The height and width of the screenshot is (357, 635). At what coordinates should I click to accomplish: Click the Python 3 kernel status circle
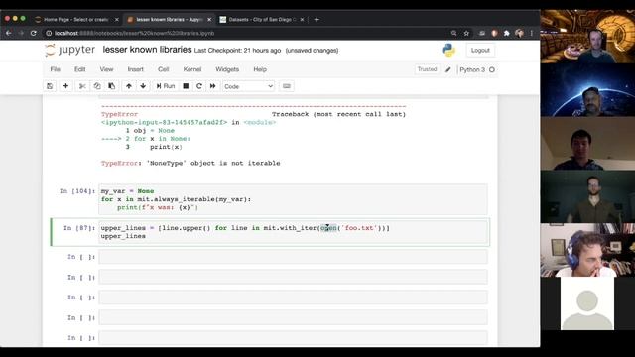pos(492,70)
